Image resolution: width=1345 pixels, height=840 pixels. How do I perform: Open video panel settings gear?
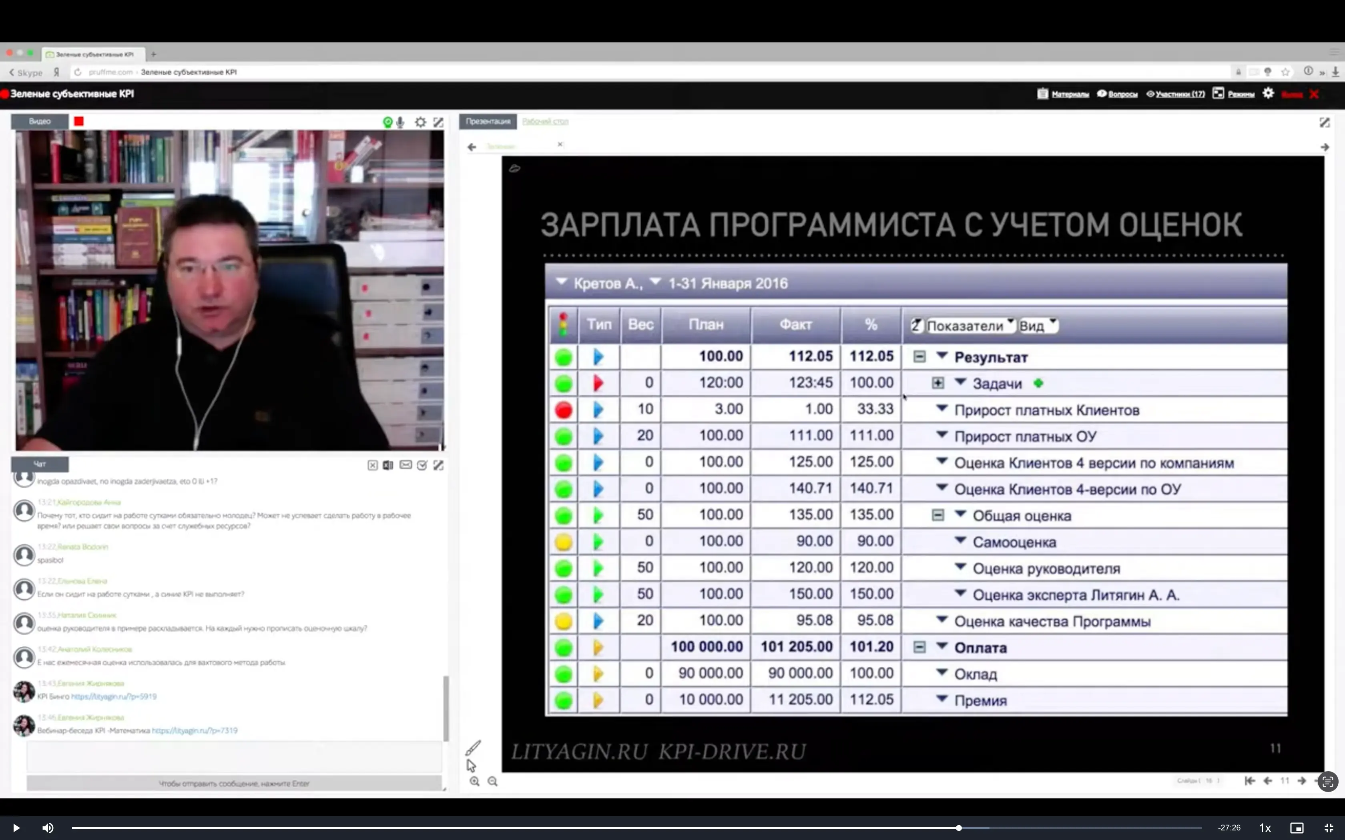click(x=421, y=122)
